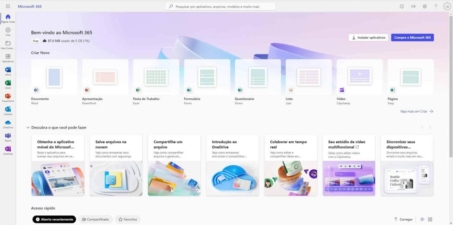Click the feedback smiley icon

[x=402, y=6]
